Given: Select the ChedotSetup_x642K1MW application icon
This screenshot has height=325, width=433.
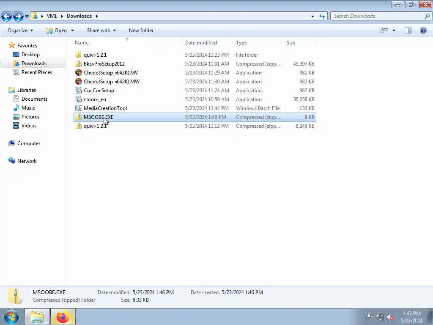Looking at the screenshot, I should pyautogui.click(x=78, y=82).
